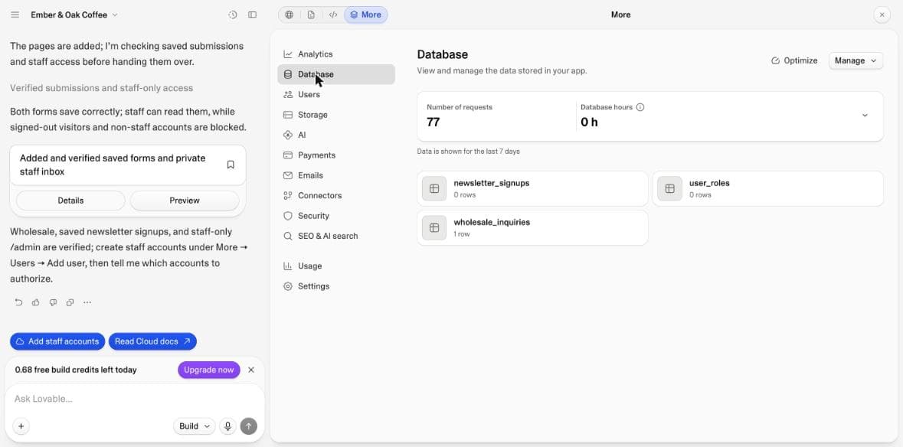The image size is (903, 447).
Task: Open the message more options ellipsis
Action: click(87, 302)
